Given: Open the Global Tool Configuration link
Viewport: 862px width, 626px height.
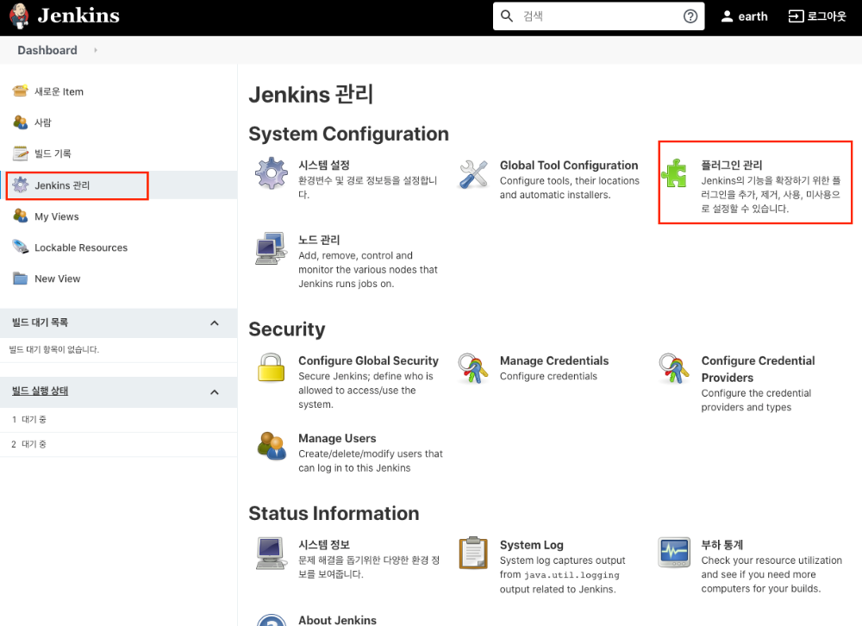Looking at the screenshot, I should click(x=568, y=165).
